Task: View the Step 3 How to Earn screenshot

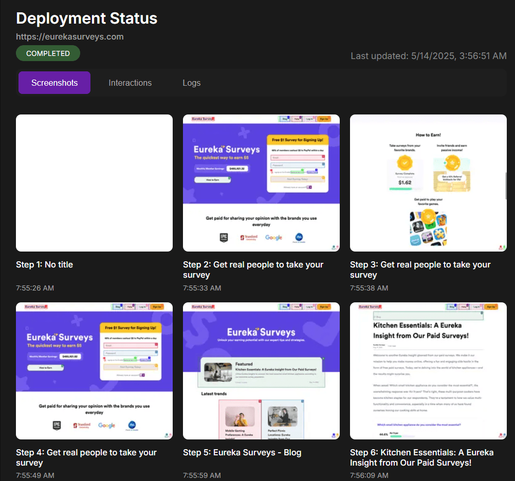Action: pyautogui.click(x=428, y=183)
